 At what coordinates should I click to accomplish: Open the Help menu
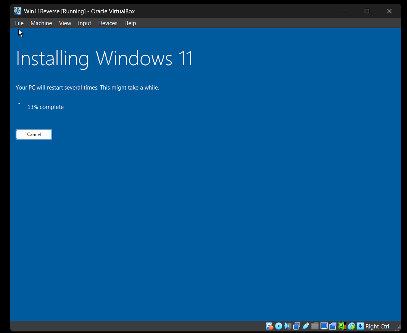[130, 23]
